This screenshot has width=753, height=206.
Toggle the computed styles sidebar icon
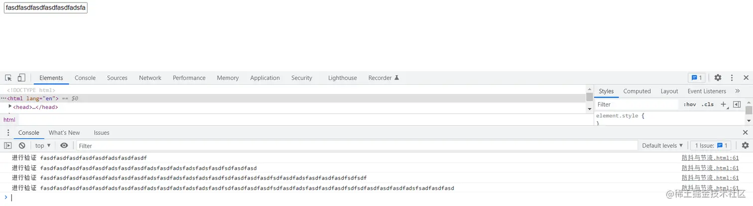[737, 104]
